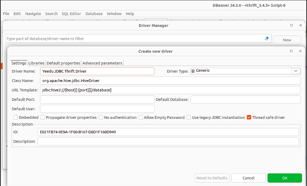Enable Allow Empty Password checkbox
Image resolution: width=307 pixels, height=186 pixels.
[140, 117]
